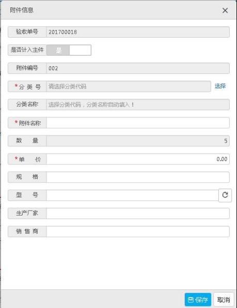
Task: Click the 数量 field showing 5
Action: coord(138,141)
